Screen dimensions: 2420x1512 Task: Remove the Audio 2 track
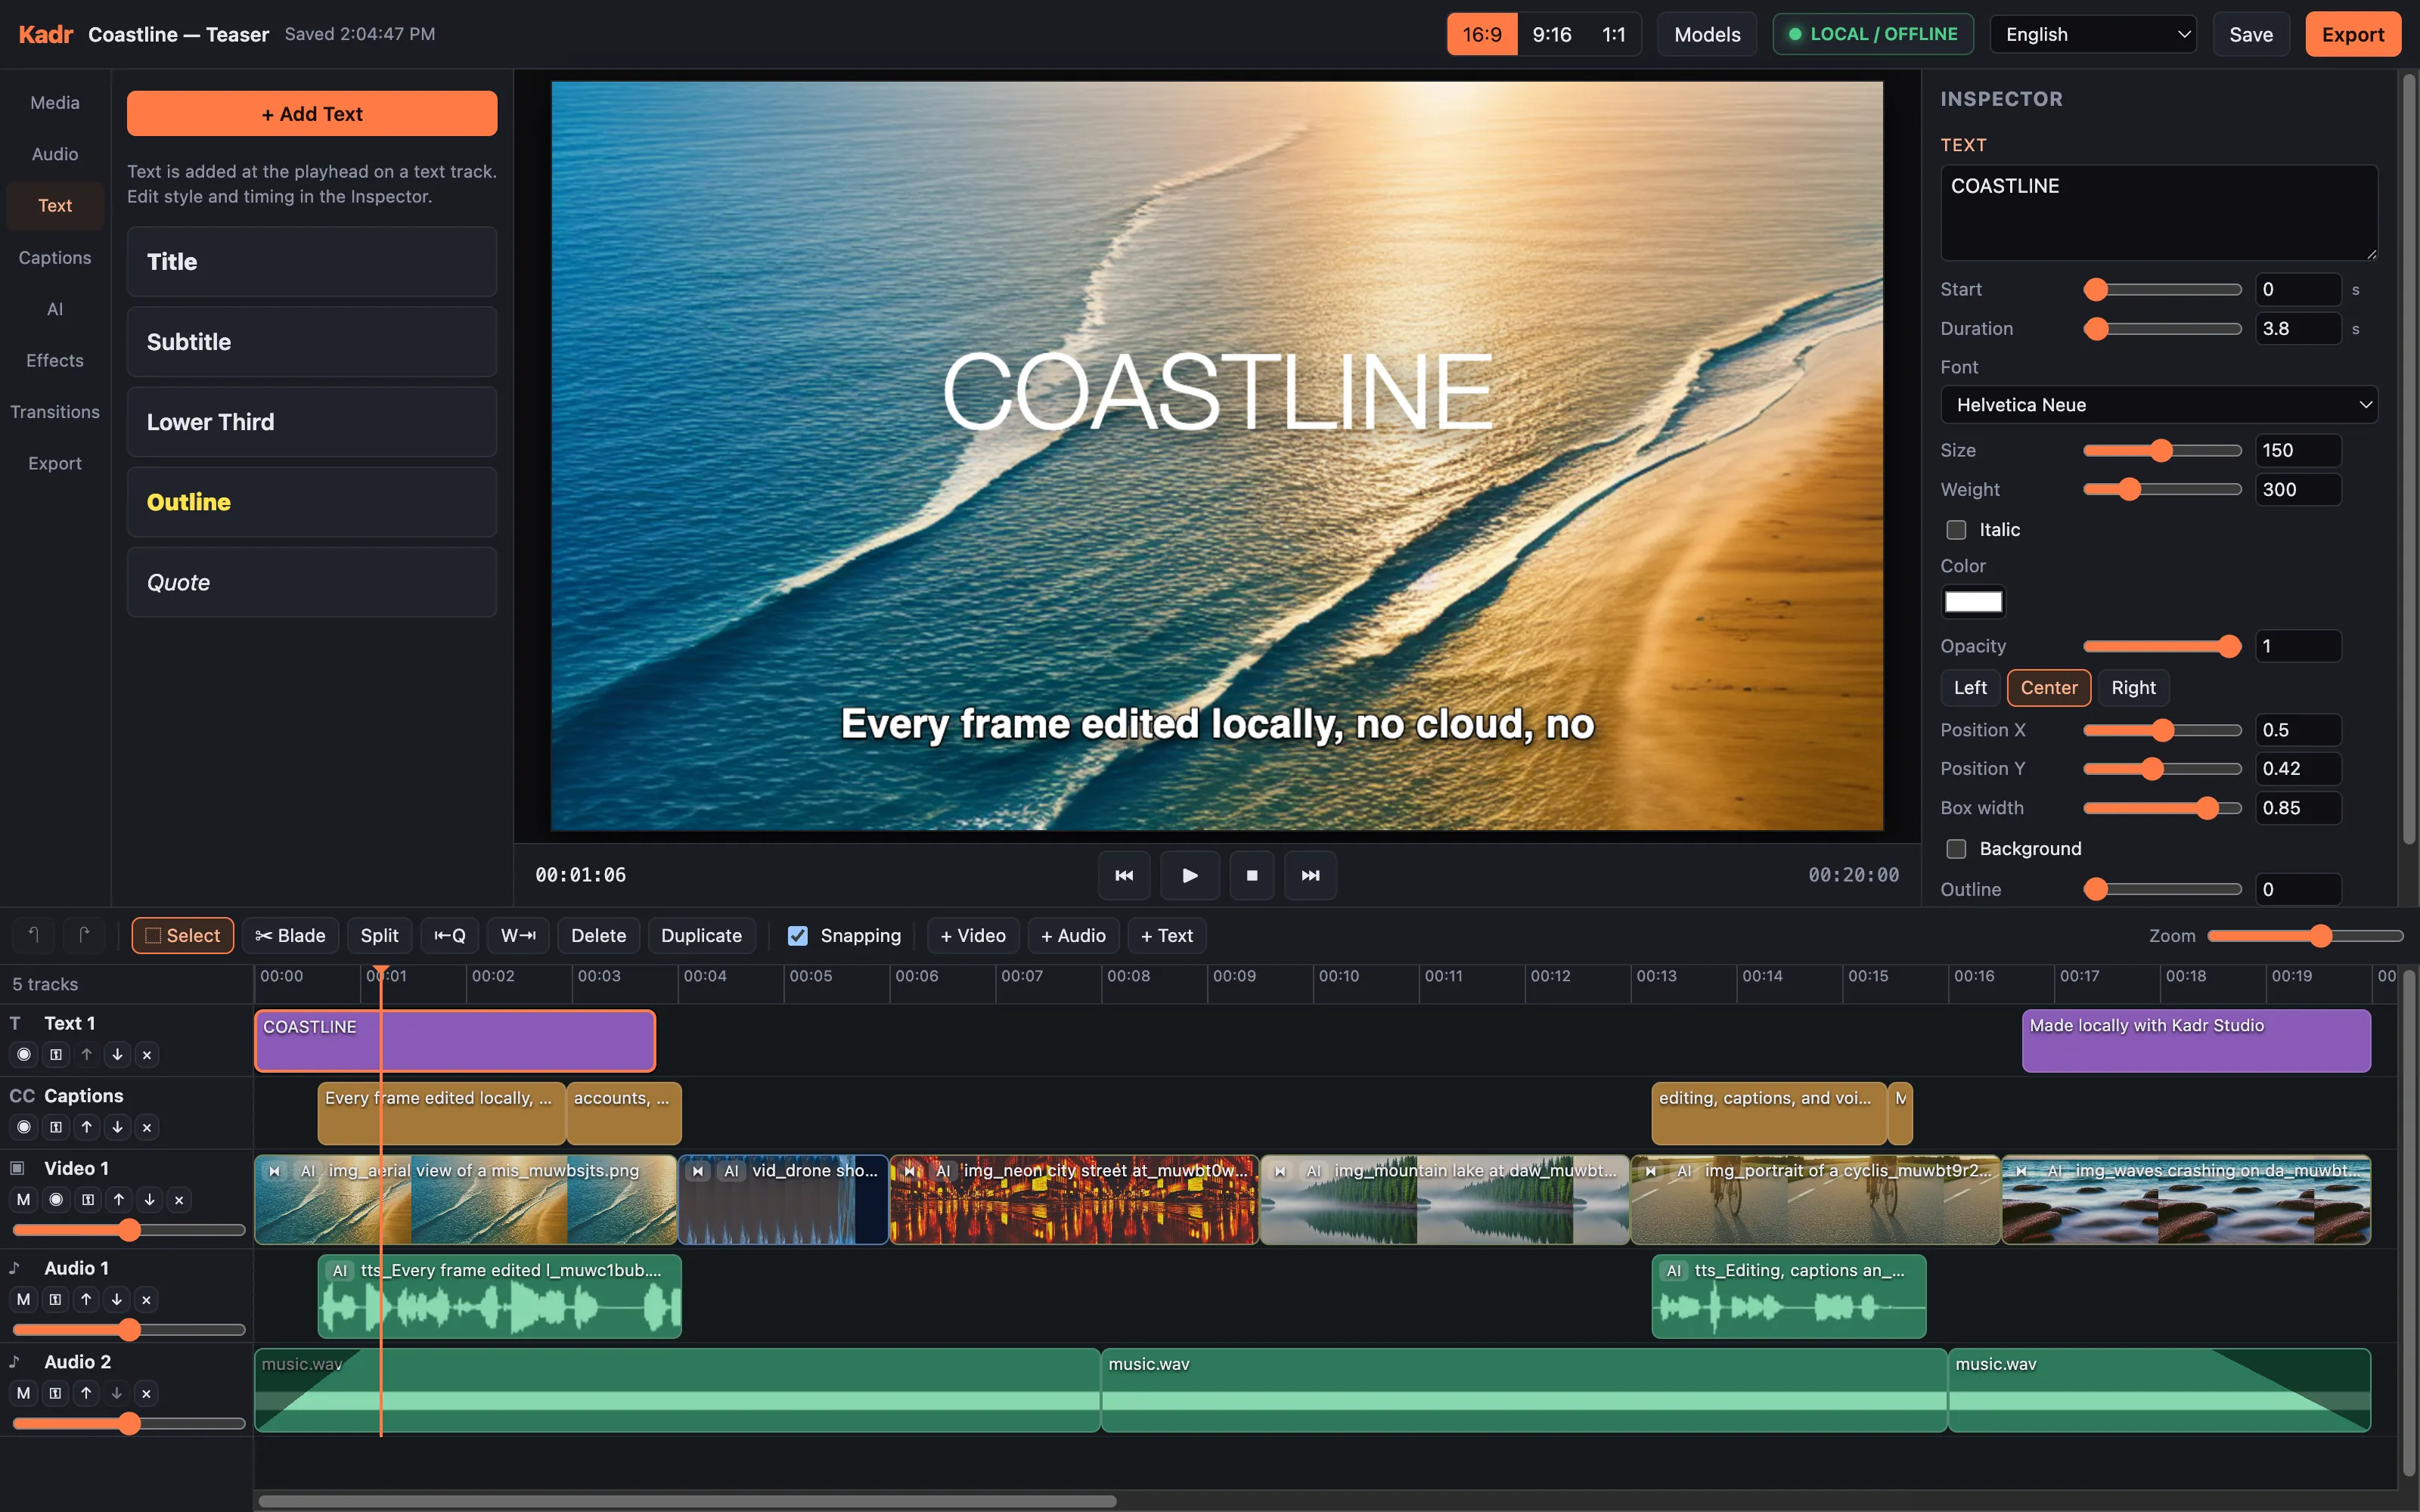tap(146, 1393)
